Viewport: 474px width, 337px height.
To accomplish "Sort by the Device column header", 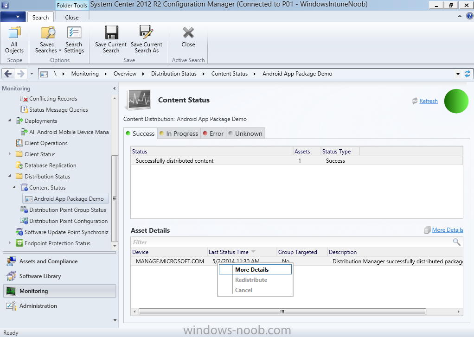I will (169, 252).
